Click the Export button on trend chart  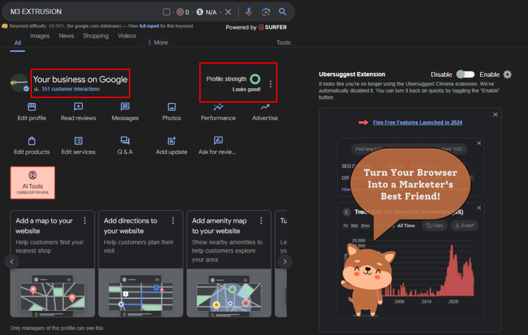pos(465,226)
